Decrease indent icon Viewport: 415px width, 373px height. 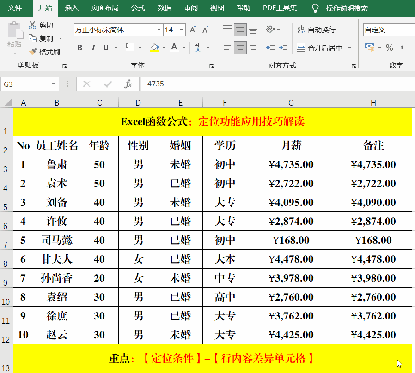coord(270,48)
